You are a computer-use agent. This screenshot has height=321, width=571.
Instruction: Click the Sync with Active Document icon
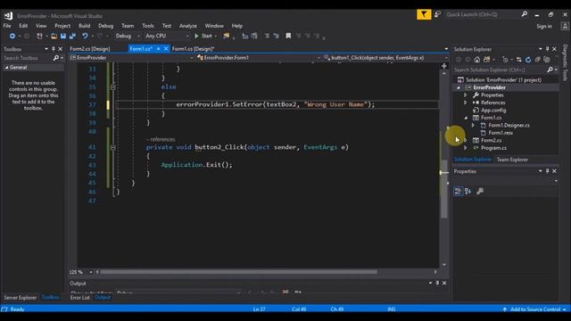pyautogui.click(x=519, y=60)
